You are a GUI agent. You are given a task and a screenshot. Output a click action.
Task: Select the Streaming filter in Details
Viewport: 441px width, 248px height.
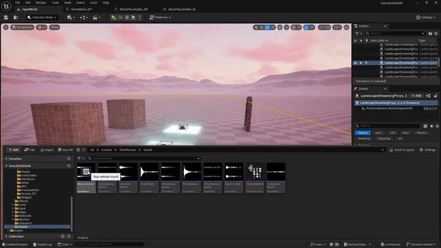384,138
